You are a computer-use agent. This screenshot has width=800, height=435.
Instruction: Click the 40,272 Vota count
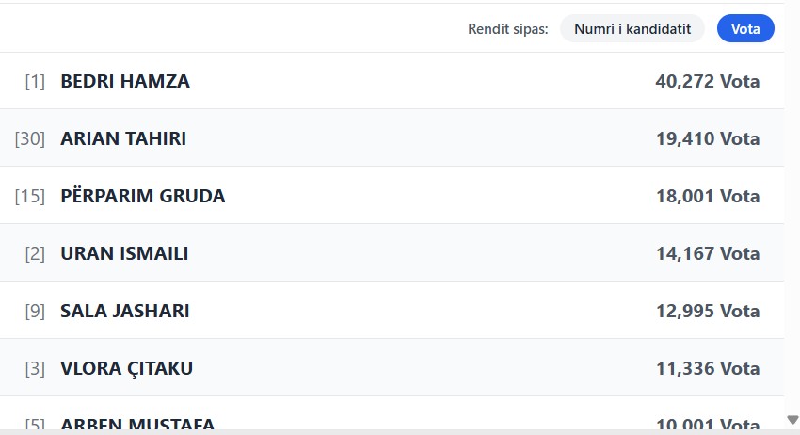pyautogui.click(x=707, y=81)
